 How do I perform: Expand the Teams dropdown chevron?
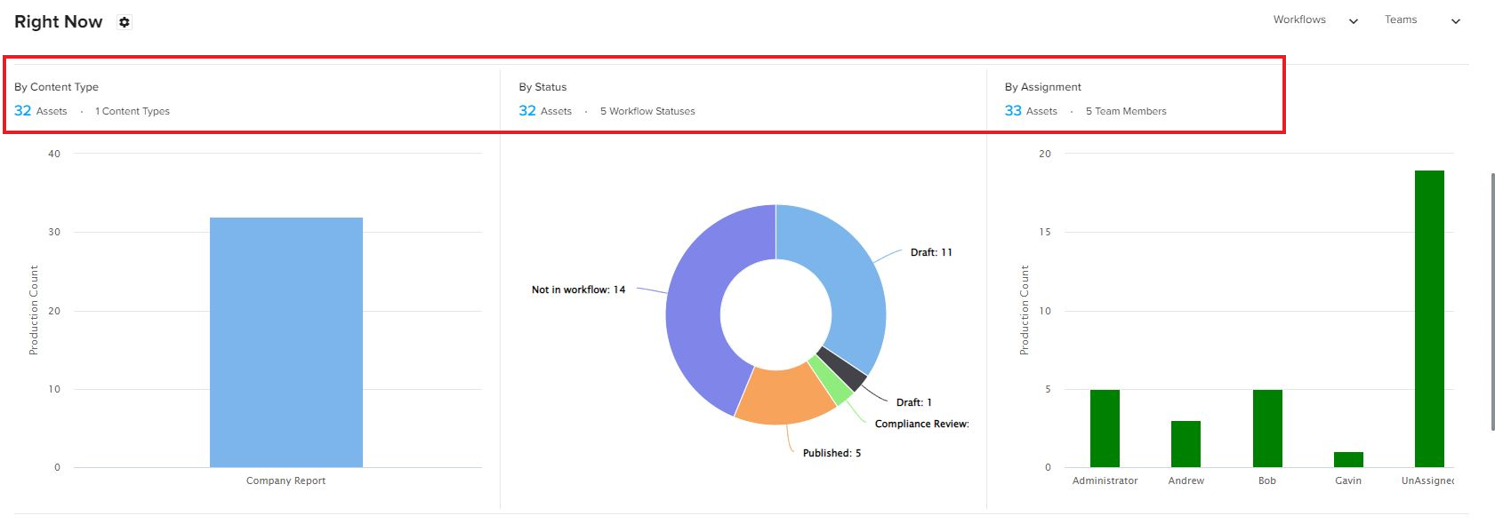coord(1456,21)
